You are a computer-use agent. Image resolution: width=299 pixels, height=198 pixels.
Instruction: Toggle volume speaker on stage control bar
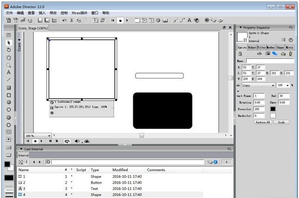[77, 141]
